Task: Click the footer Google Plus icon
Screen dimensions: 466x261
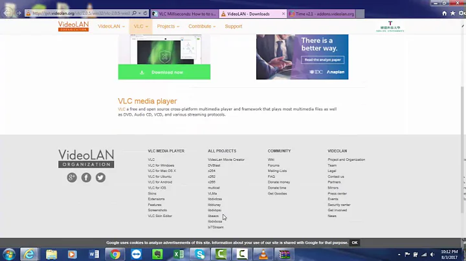Action: 72,178
